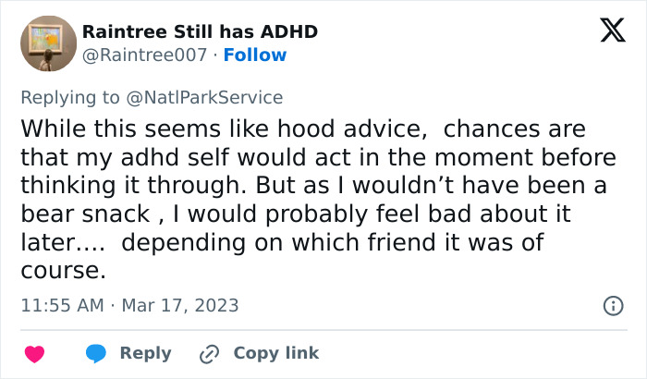The image size is (647, 379).
Task: Click the "Replying to" label
Action: [70, 97]
